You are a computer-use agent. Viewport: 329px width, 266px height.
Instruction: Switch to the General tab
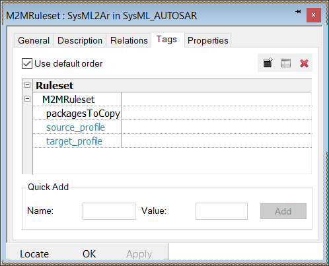(x=34, y=40)
